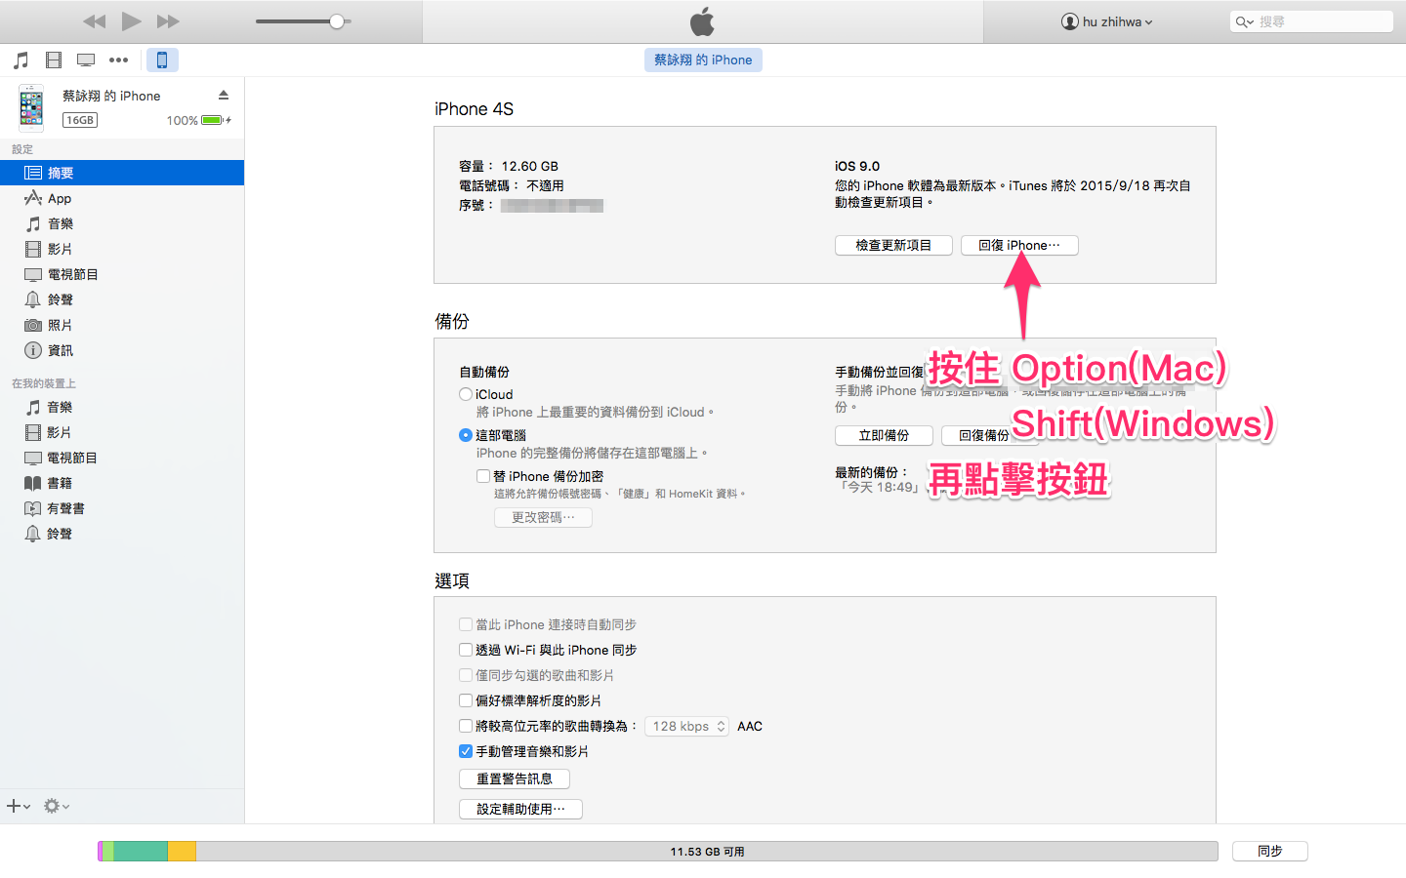Enable 偏好標準解析度的影片 checkbox
Image resolution: width=1406 pixels, height=878 pixels.
coord(466,700)
